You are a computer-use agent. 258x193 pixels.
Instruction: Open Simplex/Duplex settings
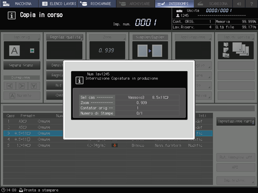(x=150, y=37)
